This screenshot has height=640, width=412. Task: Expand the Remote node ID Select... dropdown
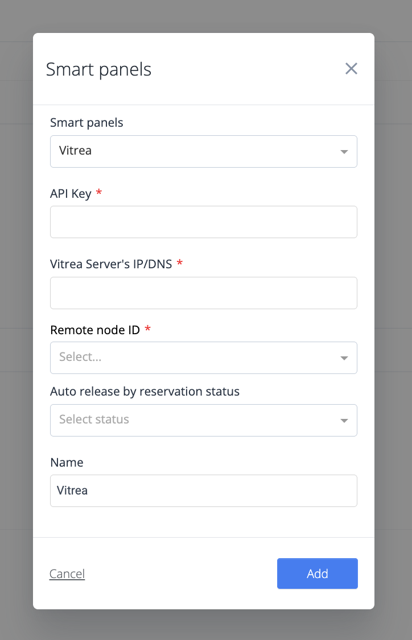pos(204,358)
